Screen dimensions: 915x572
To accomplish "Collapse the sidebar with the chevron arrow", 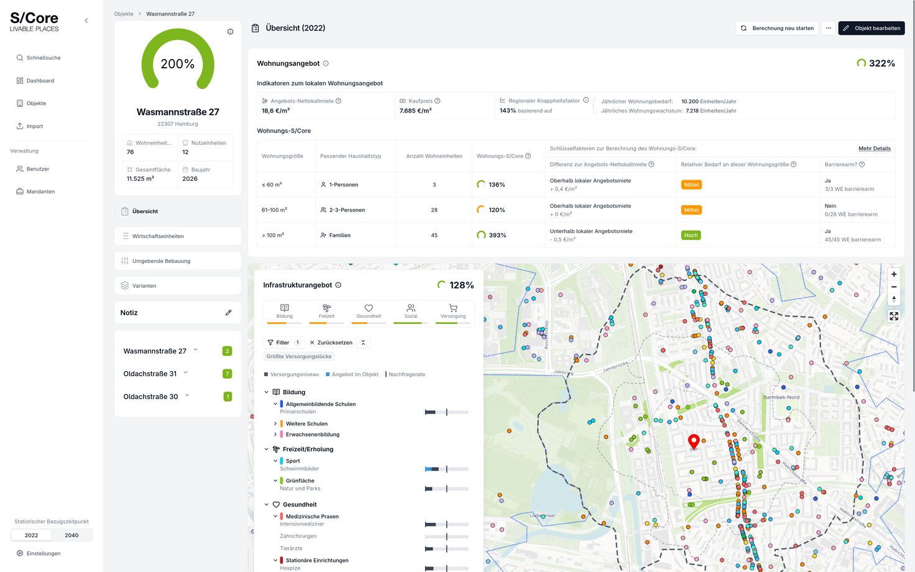I will click(x=86, y=21).
